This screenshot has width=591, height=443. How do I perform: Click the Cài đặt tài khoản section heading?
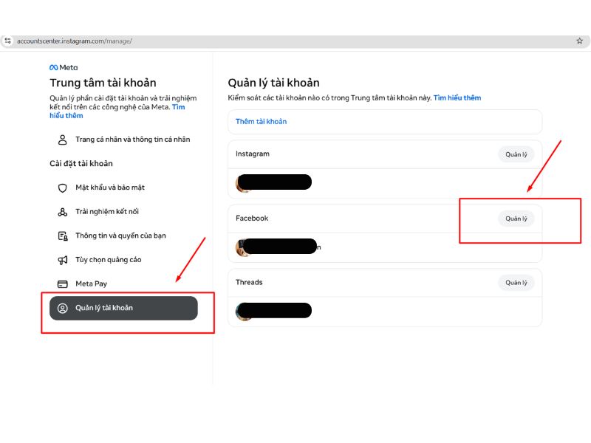tap(81, 163)
